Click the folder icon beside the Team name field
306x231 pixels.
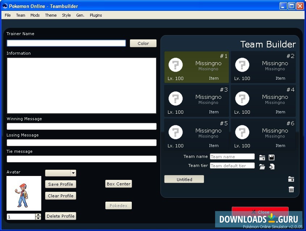click(262, 157)
